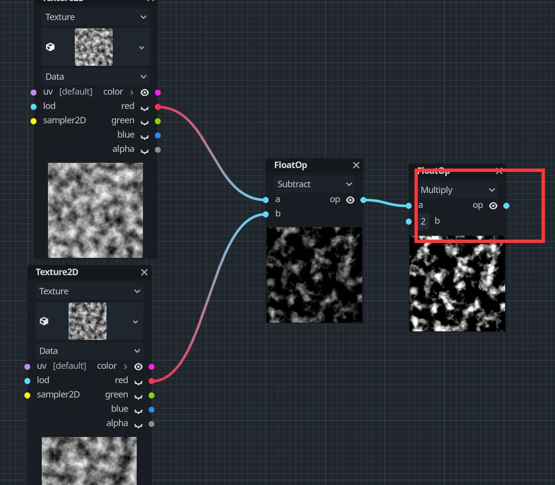555x485 pixels.
Task: Toggle the op preview eye on the Multiply node
Action: (493, 206)
